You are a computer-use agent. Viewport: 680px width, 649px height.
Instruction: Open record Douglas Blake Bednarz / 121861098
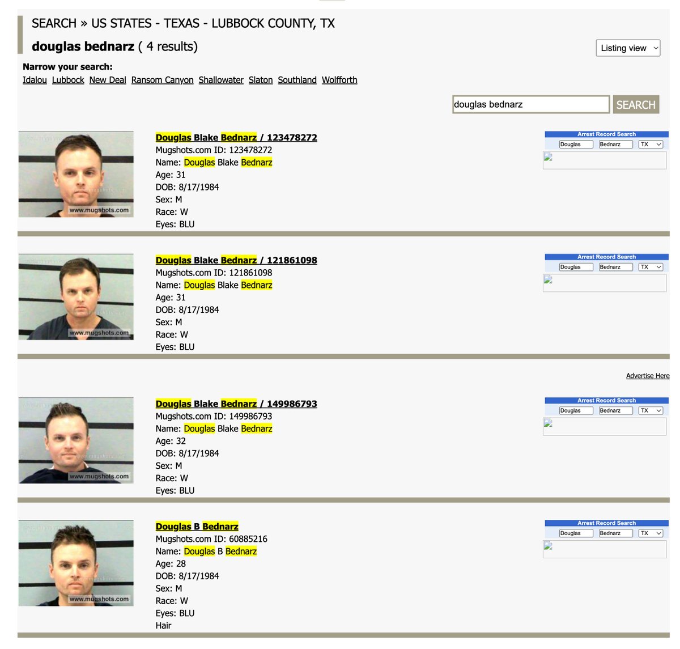click(x=236, y=260)
